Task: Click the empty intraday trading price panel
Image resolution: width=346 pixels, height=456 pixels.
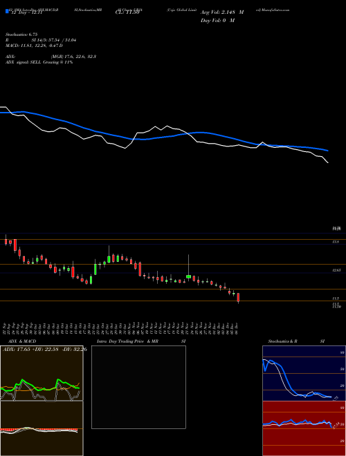Action: pos(138,387)
